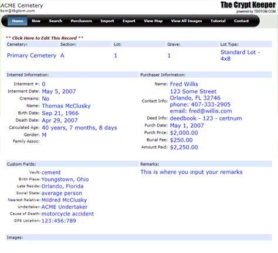The width and height of the screenshot is (278, 253).
Task: Open the Search page
Action: coord(56,21)
